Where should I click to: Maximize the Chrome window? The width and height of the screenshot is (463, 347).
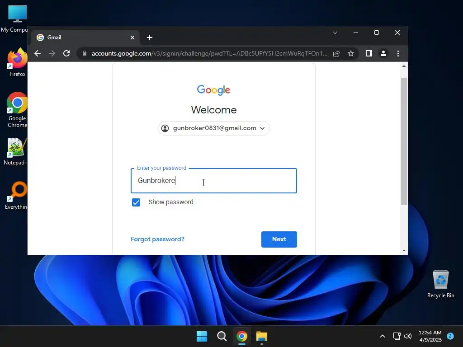[377, 33]
